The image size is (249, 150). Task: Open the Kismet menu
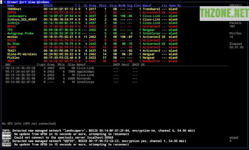(12, 2)
